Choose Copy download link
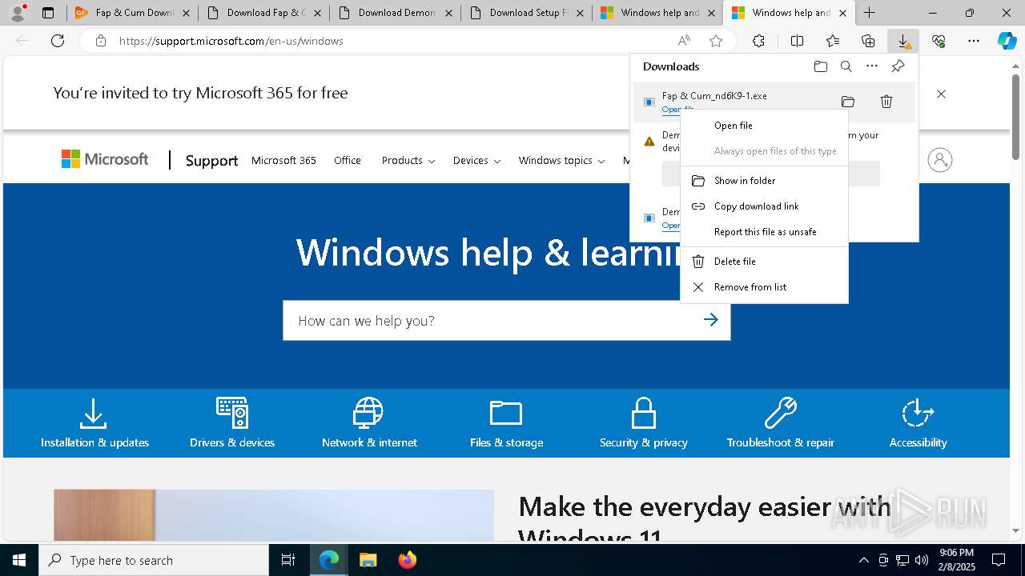 click(764, 206)
